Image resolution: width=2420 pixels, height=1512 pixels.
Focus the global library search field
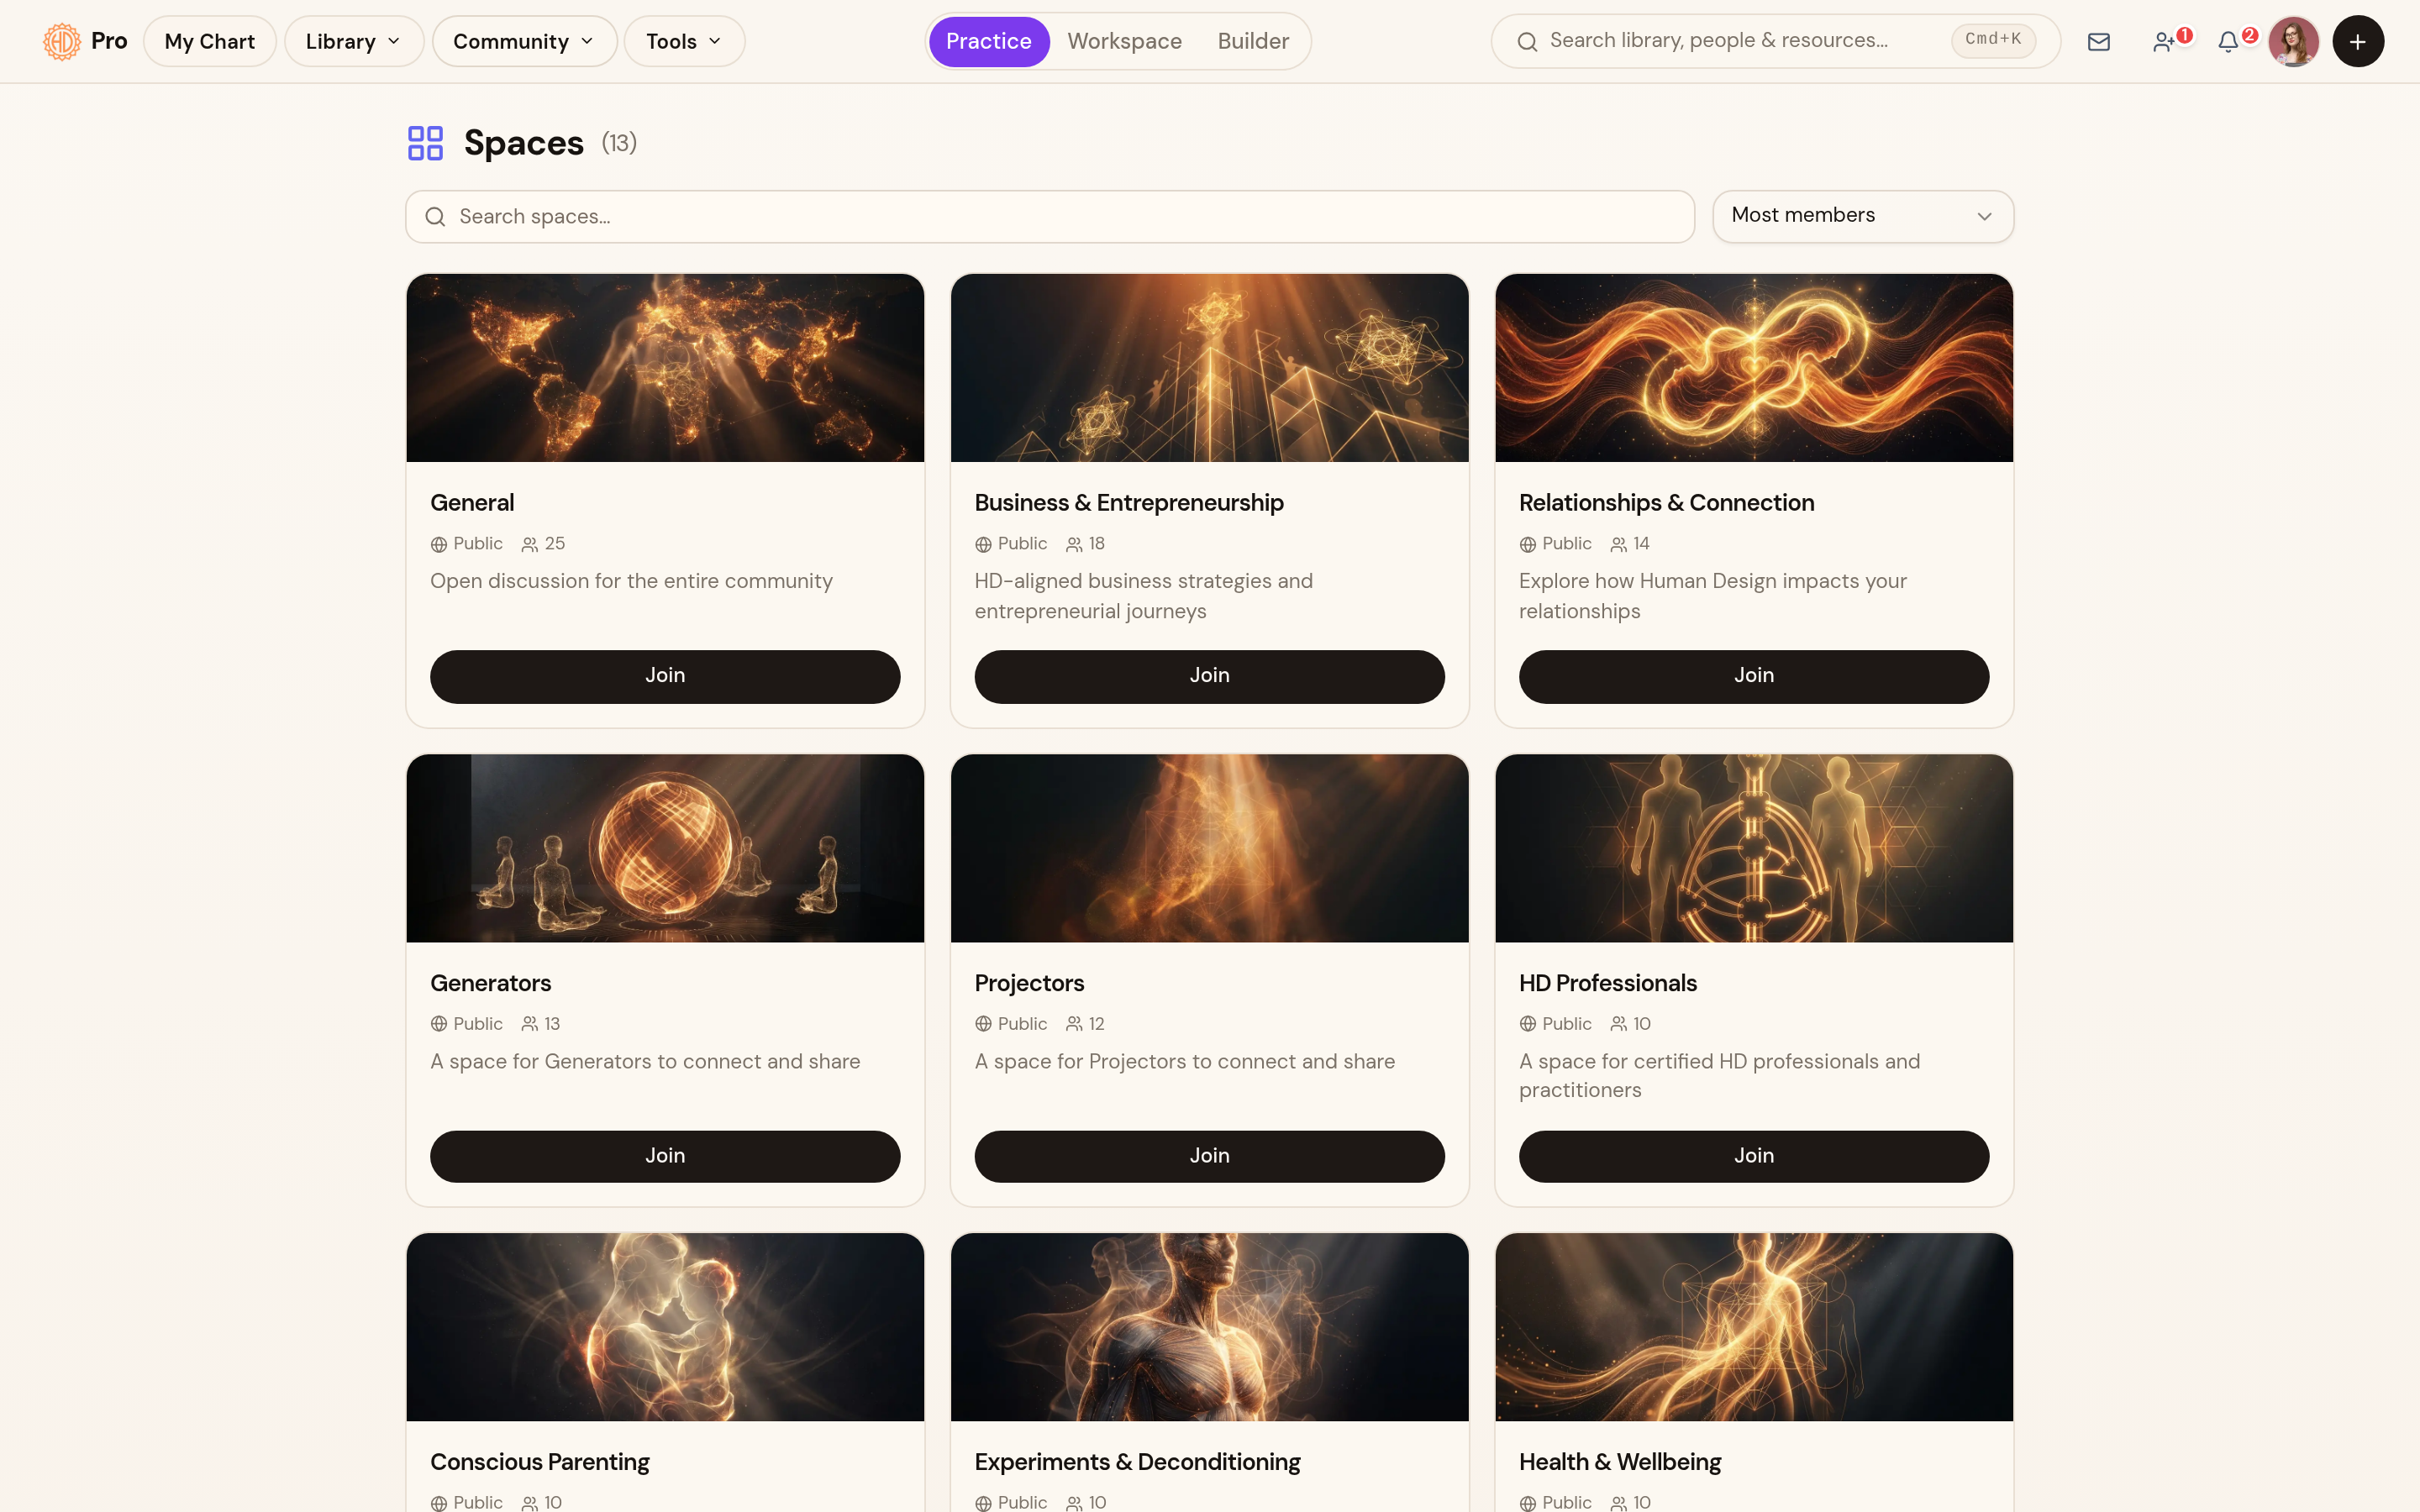[1775, 41]
